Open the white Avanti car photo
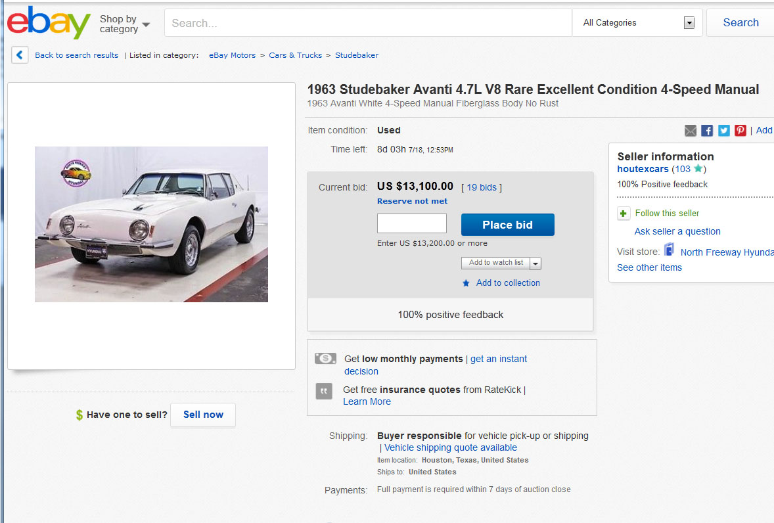 151,224
